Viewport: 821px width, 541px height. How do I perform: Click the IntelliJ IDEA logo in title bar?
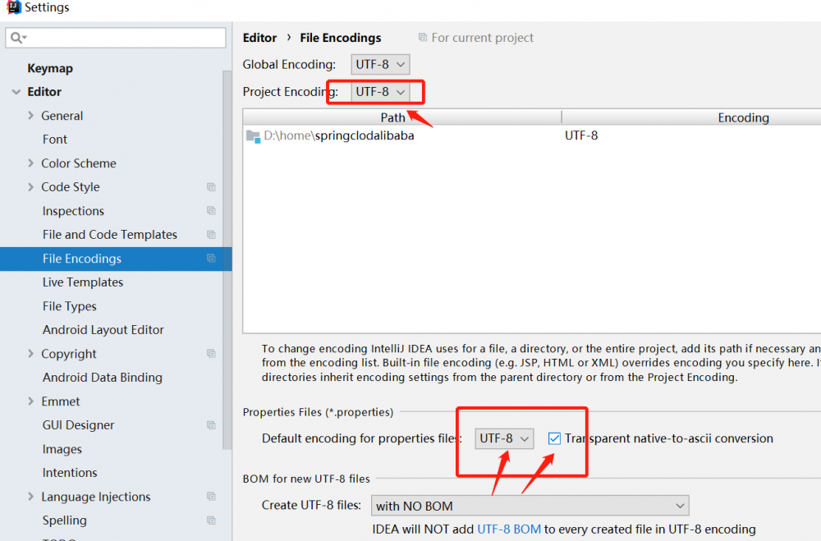click(x=13, y=7)
